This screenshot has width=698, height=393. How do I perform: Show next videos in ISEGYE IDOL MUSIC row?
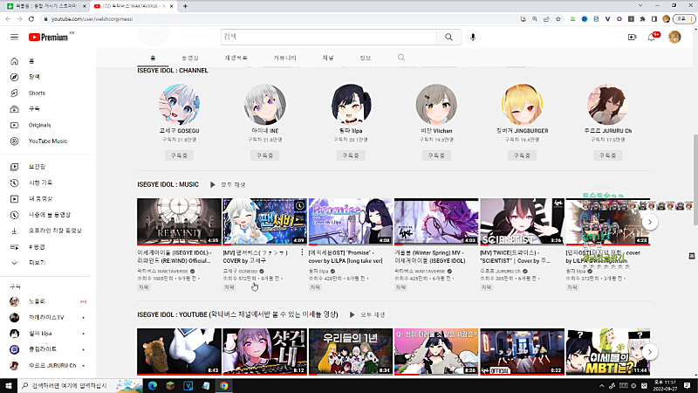coord(649,222)
